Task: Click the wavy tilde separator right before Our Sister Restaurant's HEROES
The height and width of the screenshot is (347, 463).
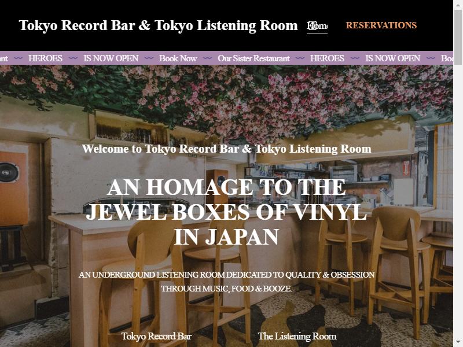Action: coord(300,58)
